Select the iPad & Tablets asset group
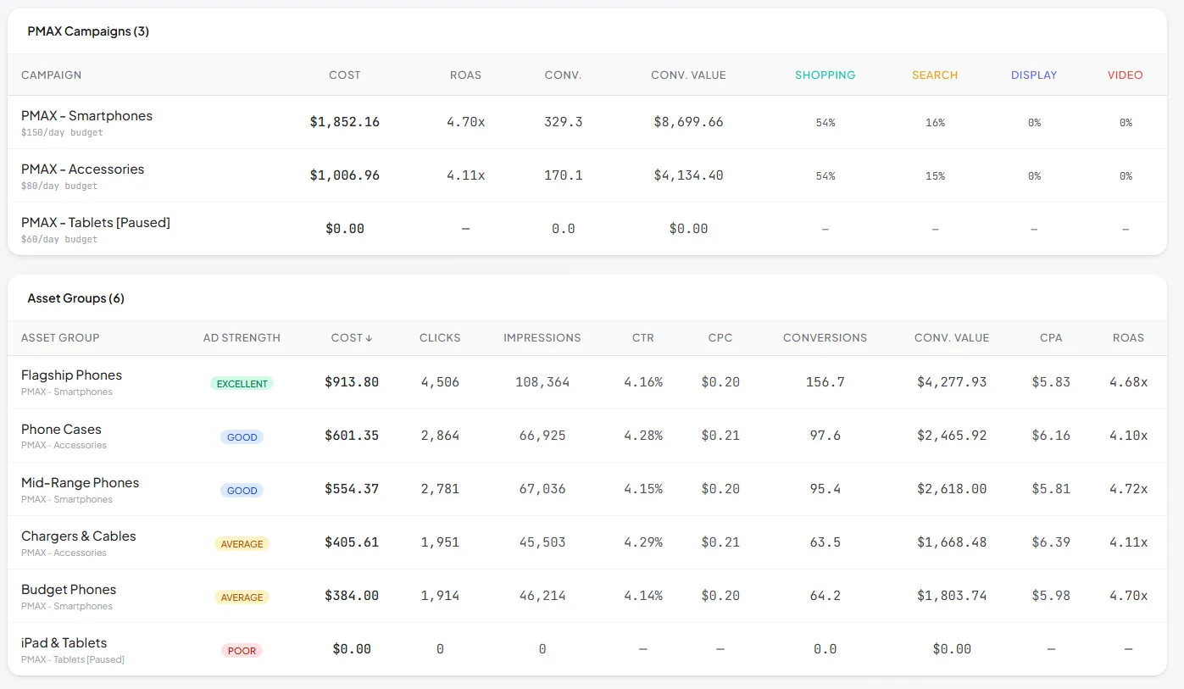This screenshot has width=1184, height=689. 587,649
